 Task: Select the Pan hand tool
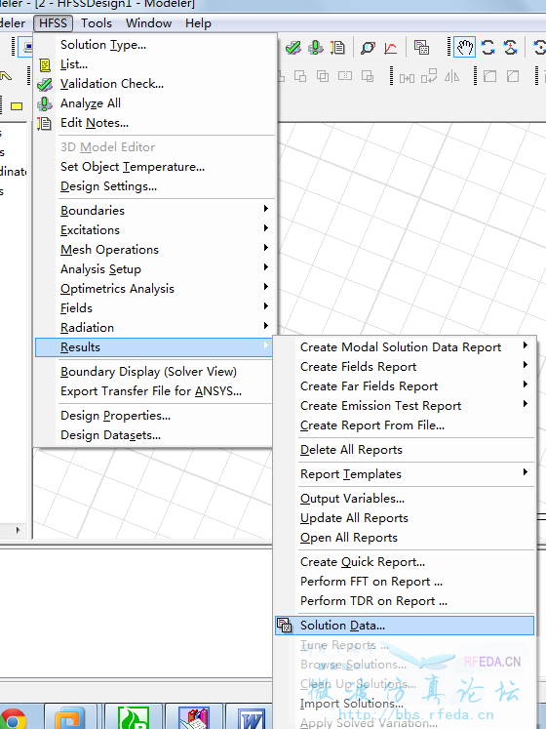click(464, 48)
